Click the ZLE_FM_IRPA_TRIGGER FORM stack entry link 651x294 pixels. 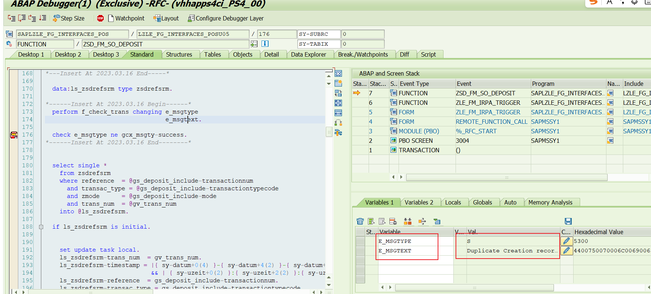(x=488, y=112)
